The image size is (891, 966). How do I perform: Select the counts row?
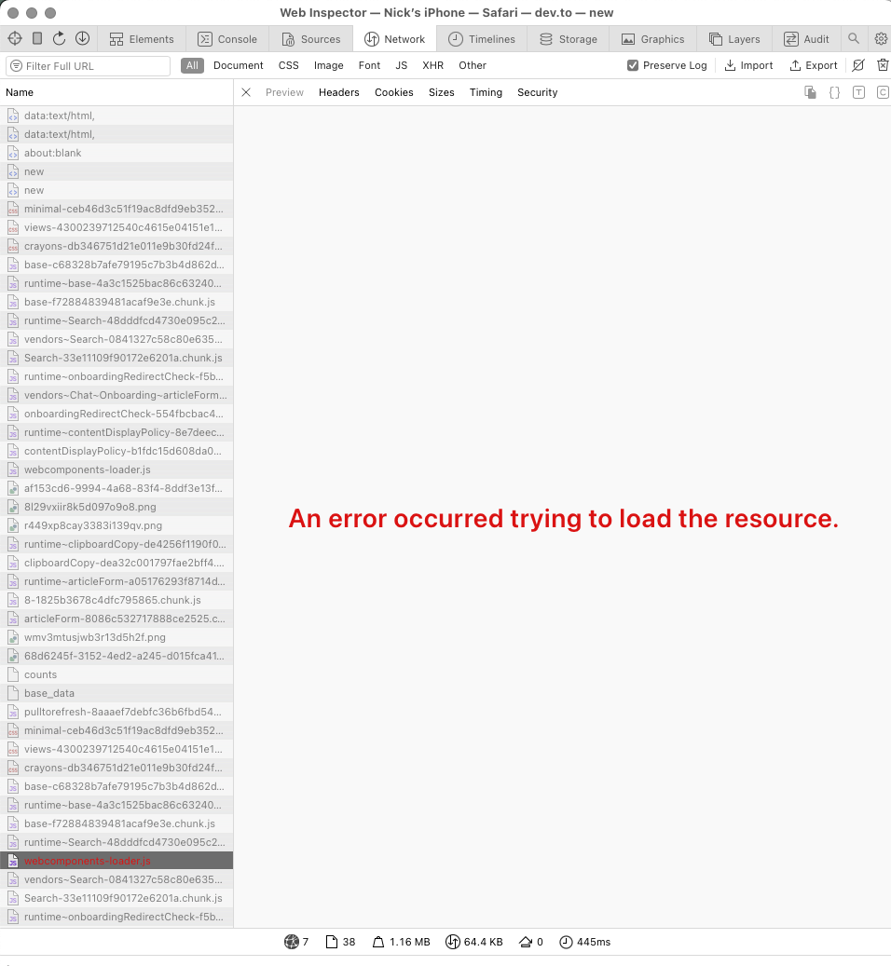pos(117,674)
